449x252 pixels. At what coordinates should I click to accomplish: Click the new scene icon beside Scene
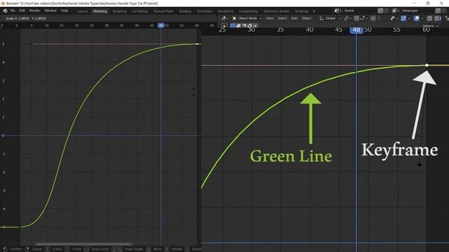coord(380,10)
